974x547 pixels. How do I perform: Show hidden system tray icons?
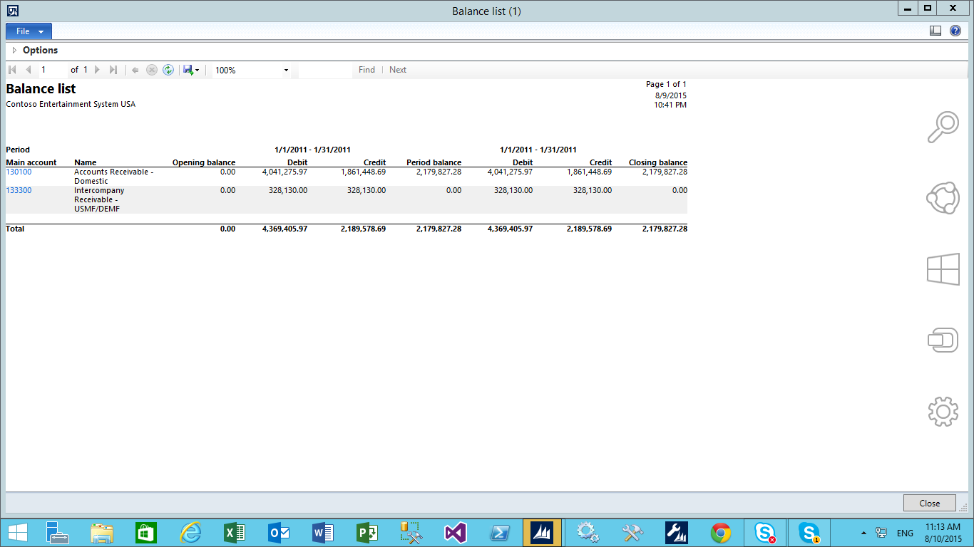click(863, 533)
